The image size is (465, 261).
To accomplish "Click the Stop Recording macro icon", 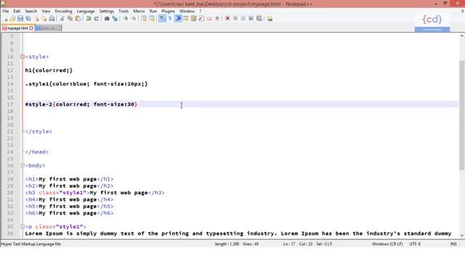I will [x=235, y=19].
